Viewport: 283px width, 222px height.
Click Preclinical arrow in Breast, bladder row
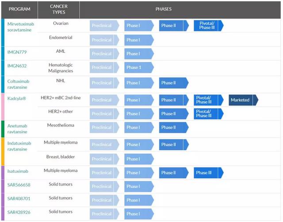tap(103, 158)
